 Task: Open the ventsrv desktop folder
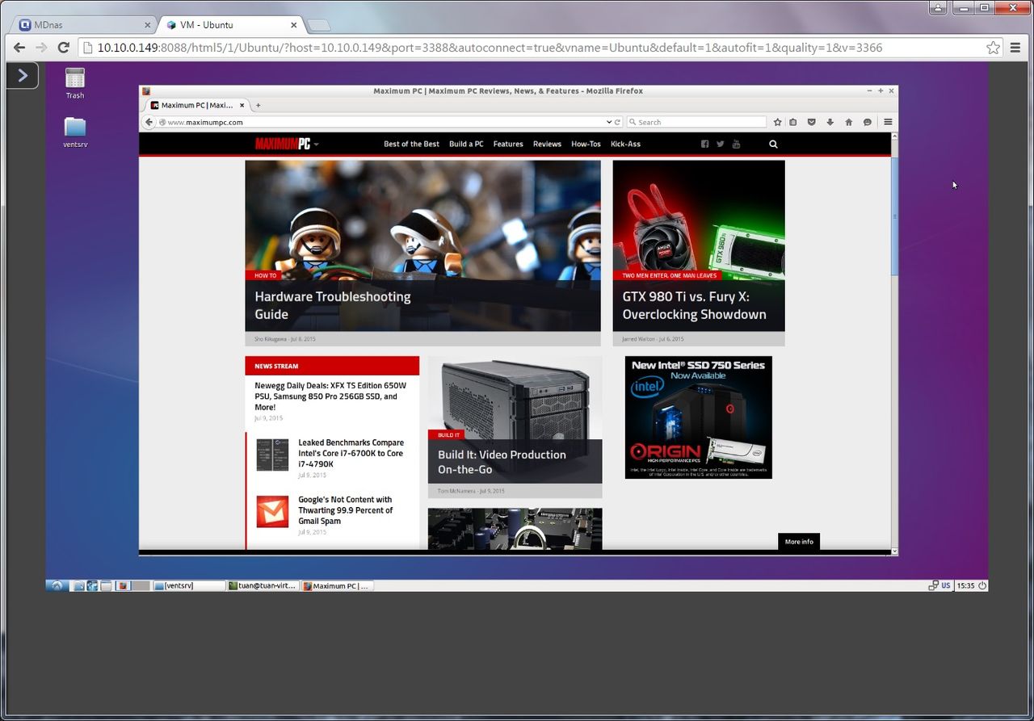75,132
